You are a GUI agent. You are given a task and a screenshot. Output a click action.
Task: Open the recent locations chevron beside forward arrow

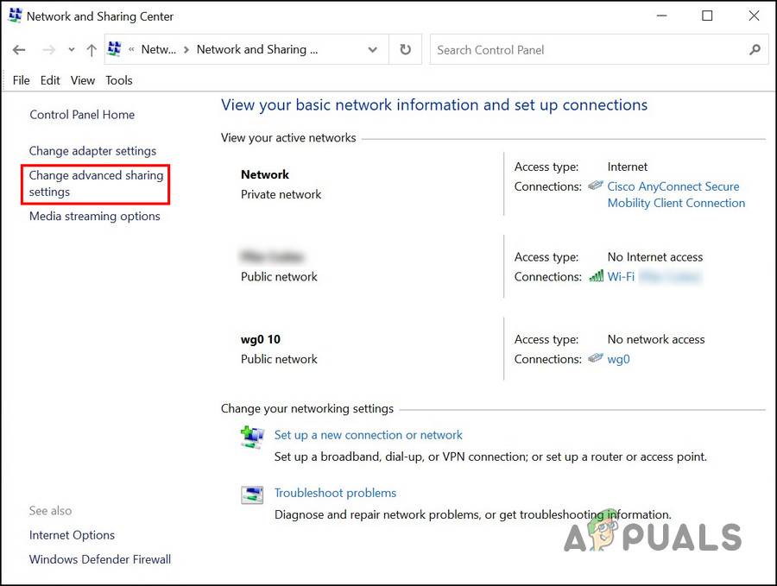point(71,49)
